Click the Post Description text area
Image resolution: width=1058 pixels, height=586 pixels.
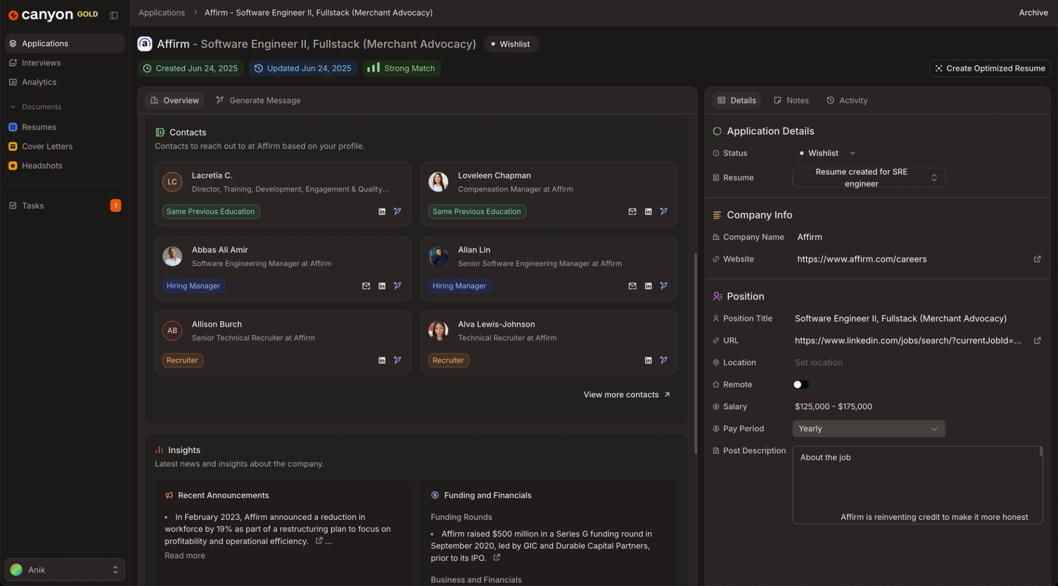(917, 485)
